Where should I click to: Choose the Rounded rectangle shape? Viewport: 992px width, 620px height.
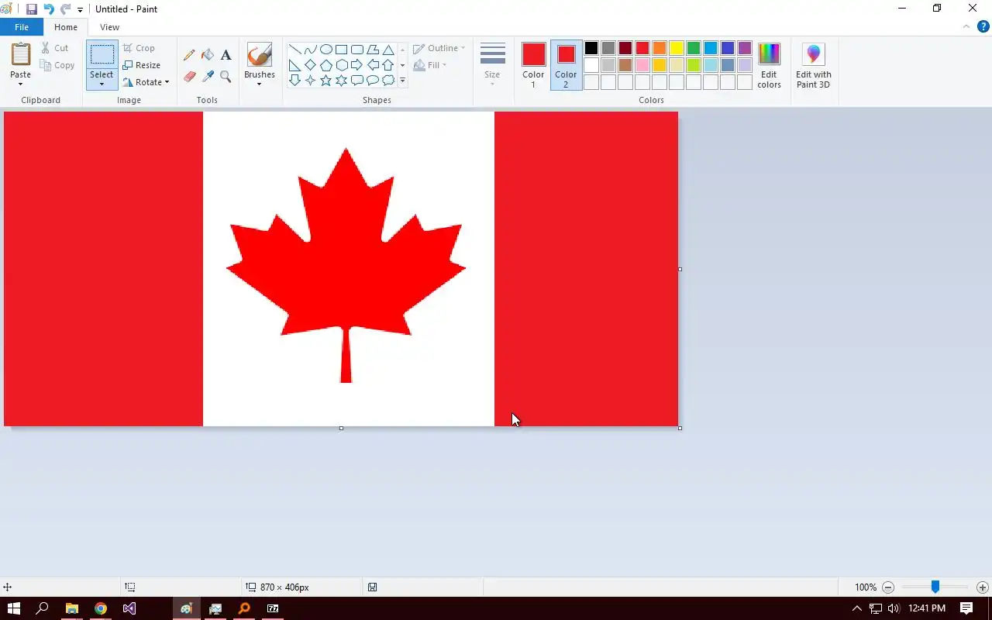(x=357, y=50)
